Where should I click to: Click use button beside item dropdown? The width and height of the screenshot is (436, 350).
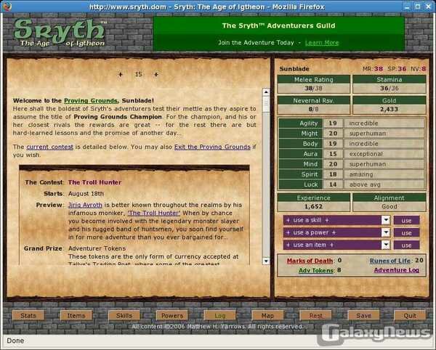406,245
